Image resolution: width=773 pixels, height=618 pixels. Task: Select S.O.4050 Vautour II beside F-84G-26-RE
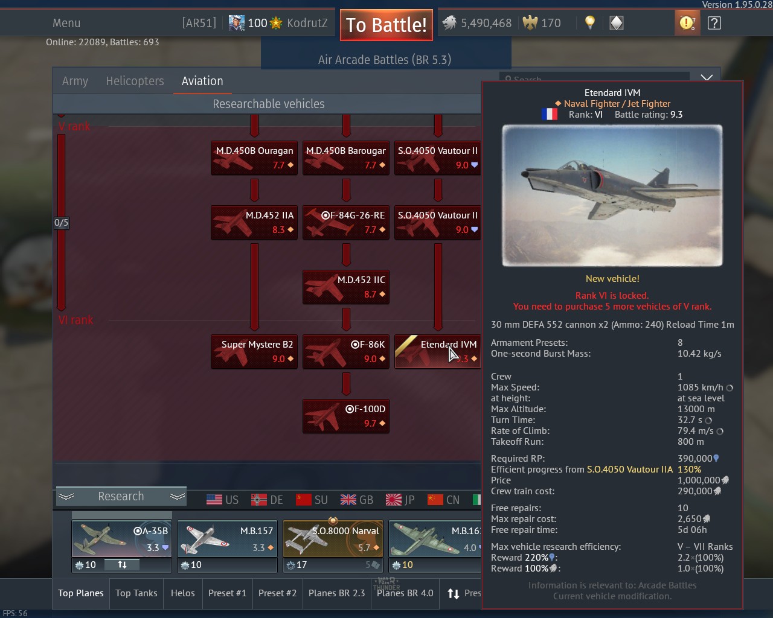tap(437, 222)
